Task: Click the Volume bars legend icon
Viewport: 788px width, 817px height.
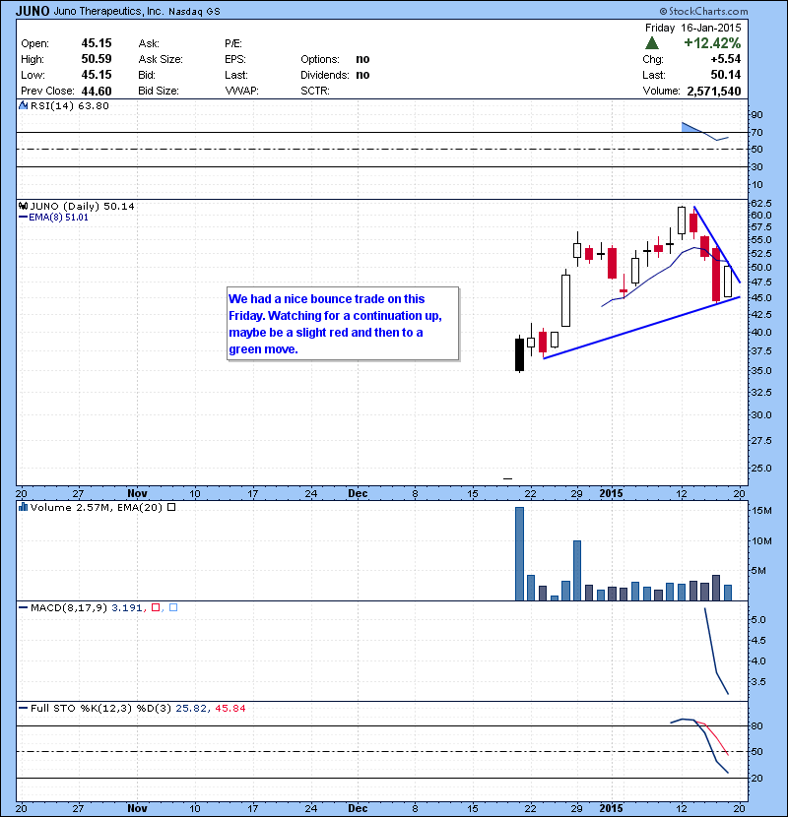Action: 23,507
